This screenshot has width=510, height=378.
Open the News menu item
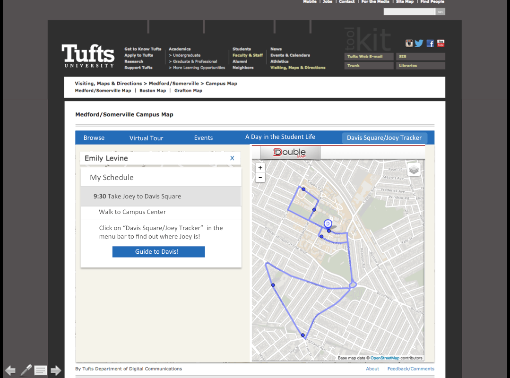[x=276, y=49]
